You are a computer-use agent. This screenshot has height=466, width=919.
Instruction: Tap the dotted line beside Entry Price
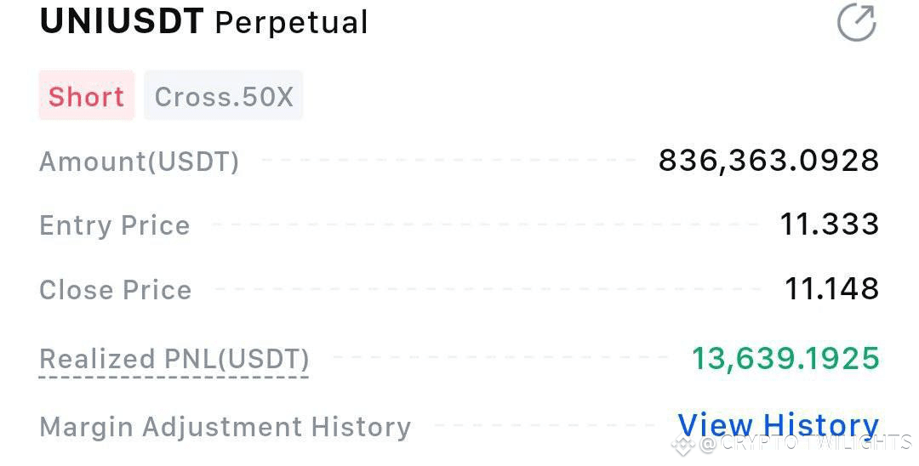[485, 224]
